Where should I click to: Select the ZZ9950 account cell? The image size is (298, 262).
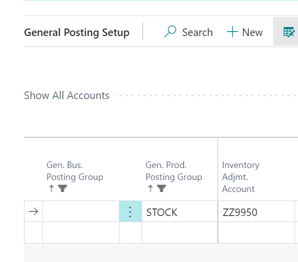tap(256, 211)
